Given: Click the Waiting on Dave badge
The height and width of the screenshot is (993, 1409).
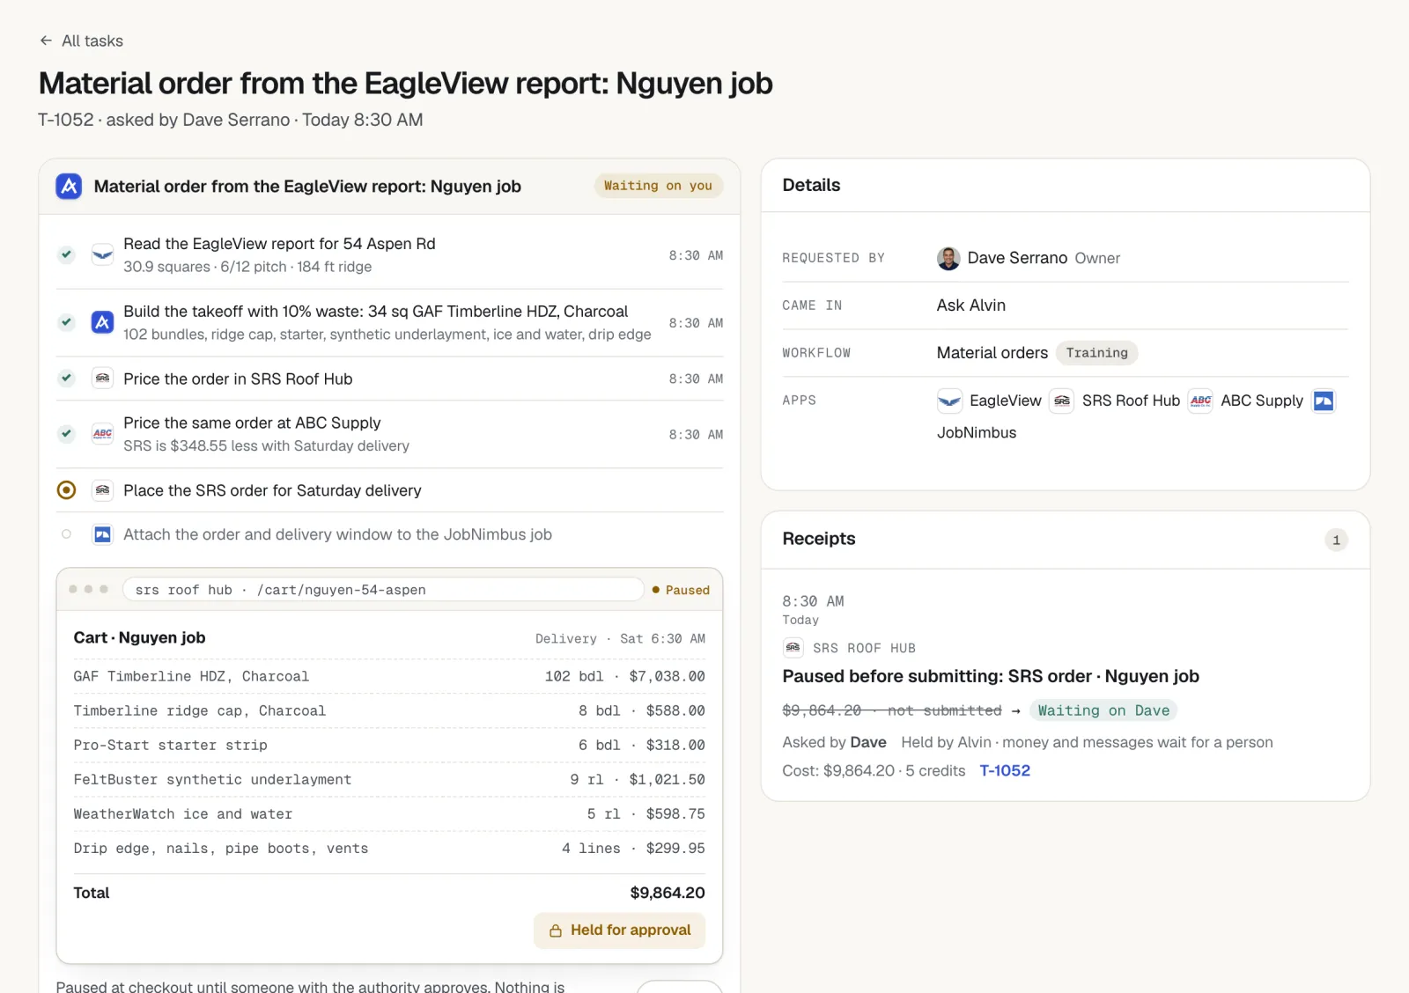Looking at the screenshot, I should [x=1103, y=710].
